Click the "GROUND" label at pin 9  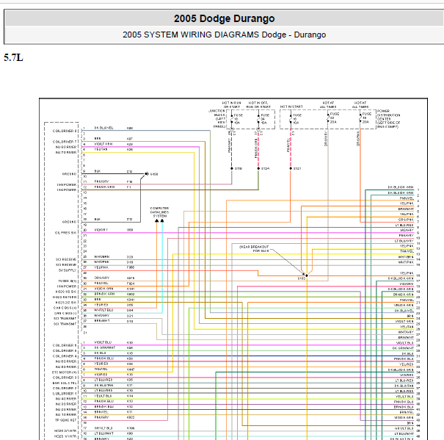[70, 174]
